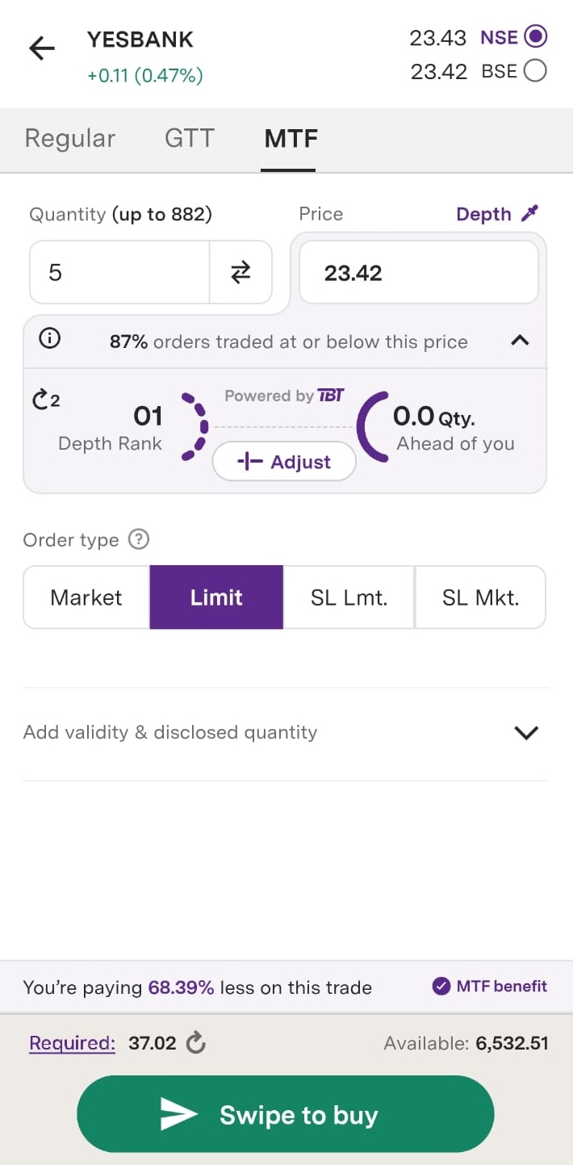Switch to the GTT tab

[x=190, y=139]
